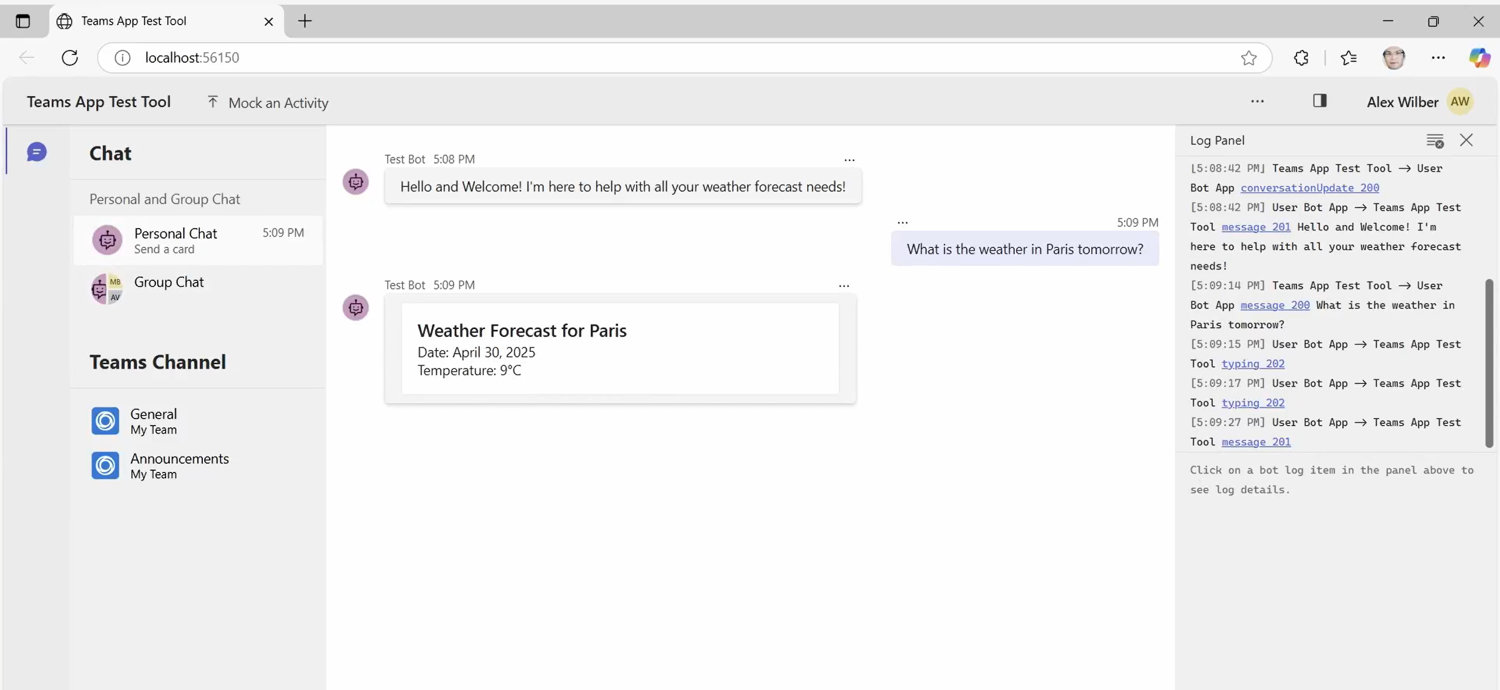Close the Log Panel
Viewport: 1500px width, 690px height.
point(1466,140)
